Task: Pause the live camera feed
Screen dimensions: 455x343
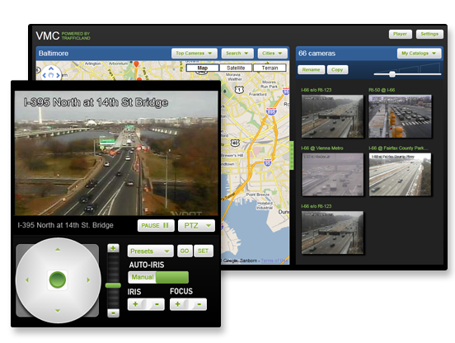Action: pos(156,225)
